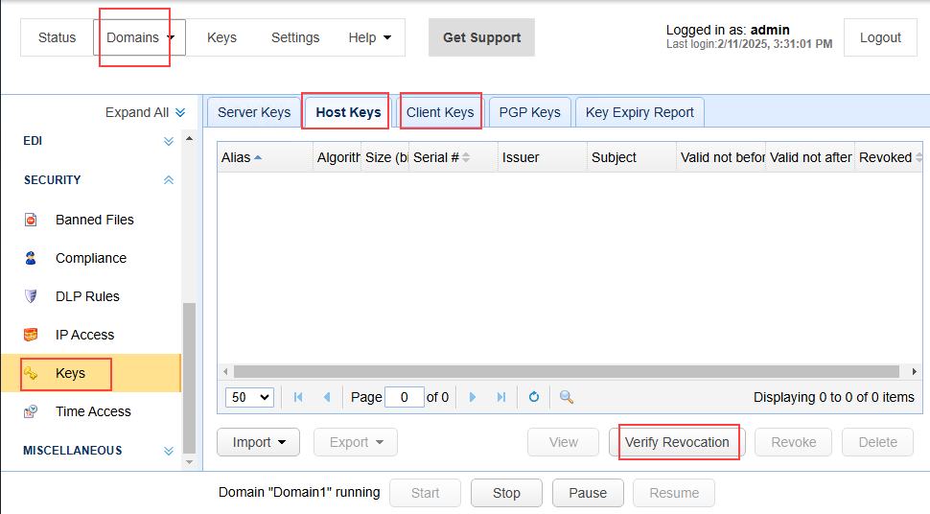Click the DLP Rules shield icon
Screen dimensions: 930x514
pyautogui.click(x=31, y=296)
